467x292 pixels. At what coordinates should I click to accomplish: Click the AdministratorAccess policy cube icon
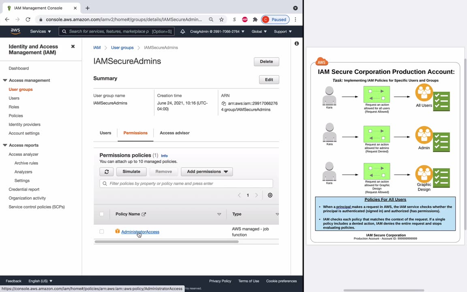pyautogui.click(x=117, y=231)
